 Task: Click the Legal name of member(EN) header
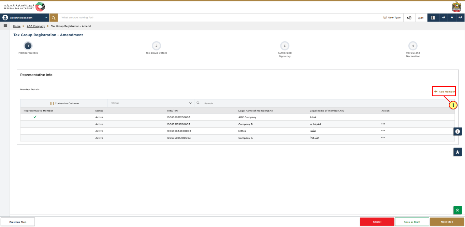(x=255, y=111)
